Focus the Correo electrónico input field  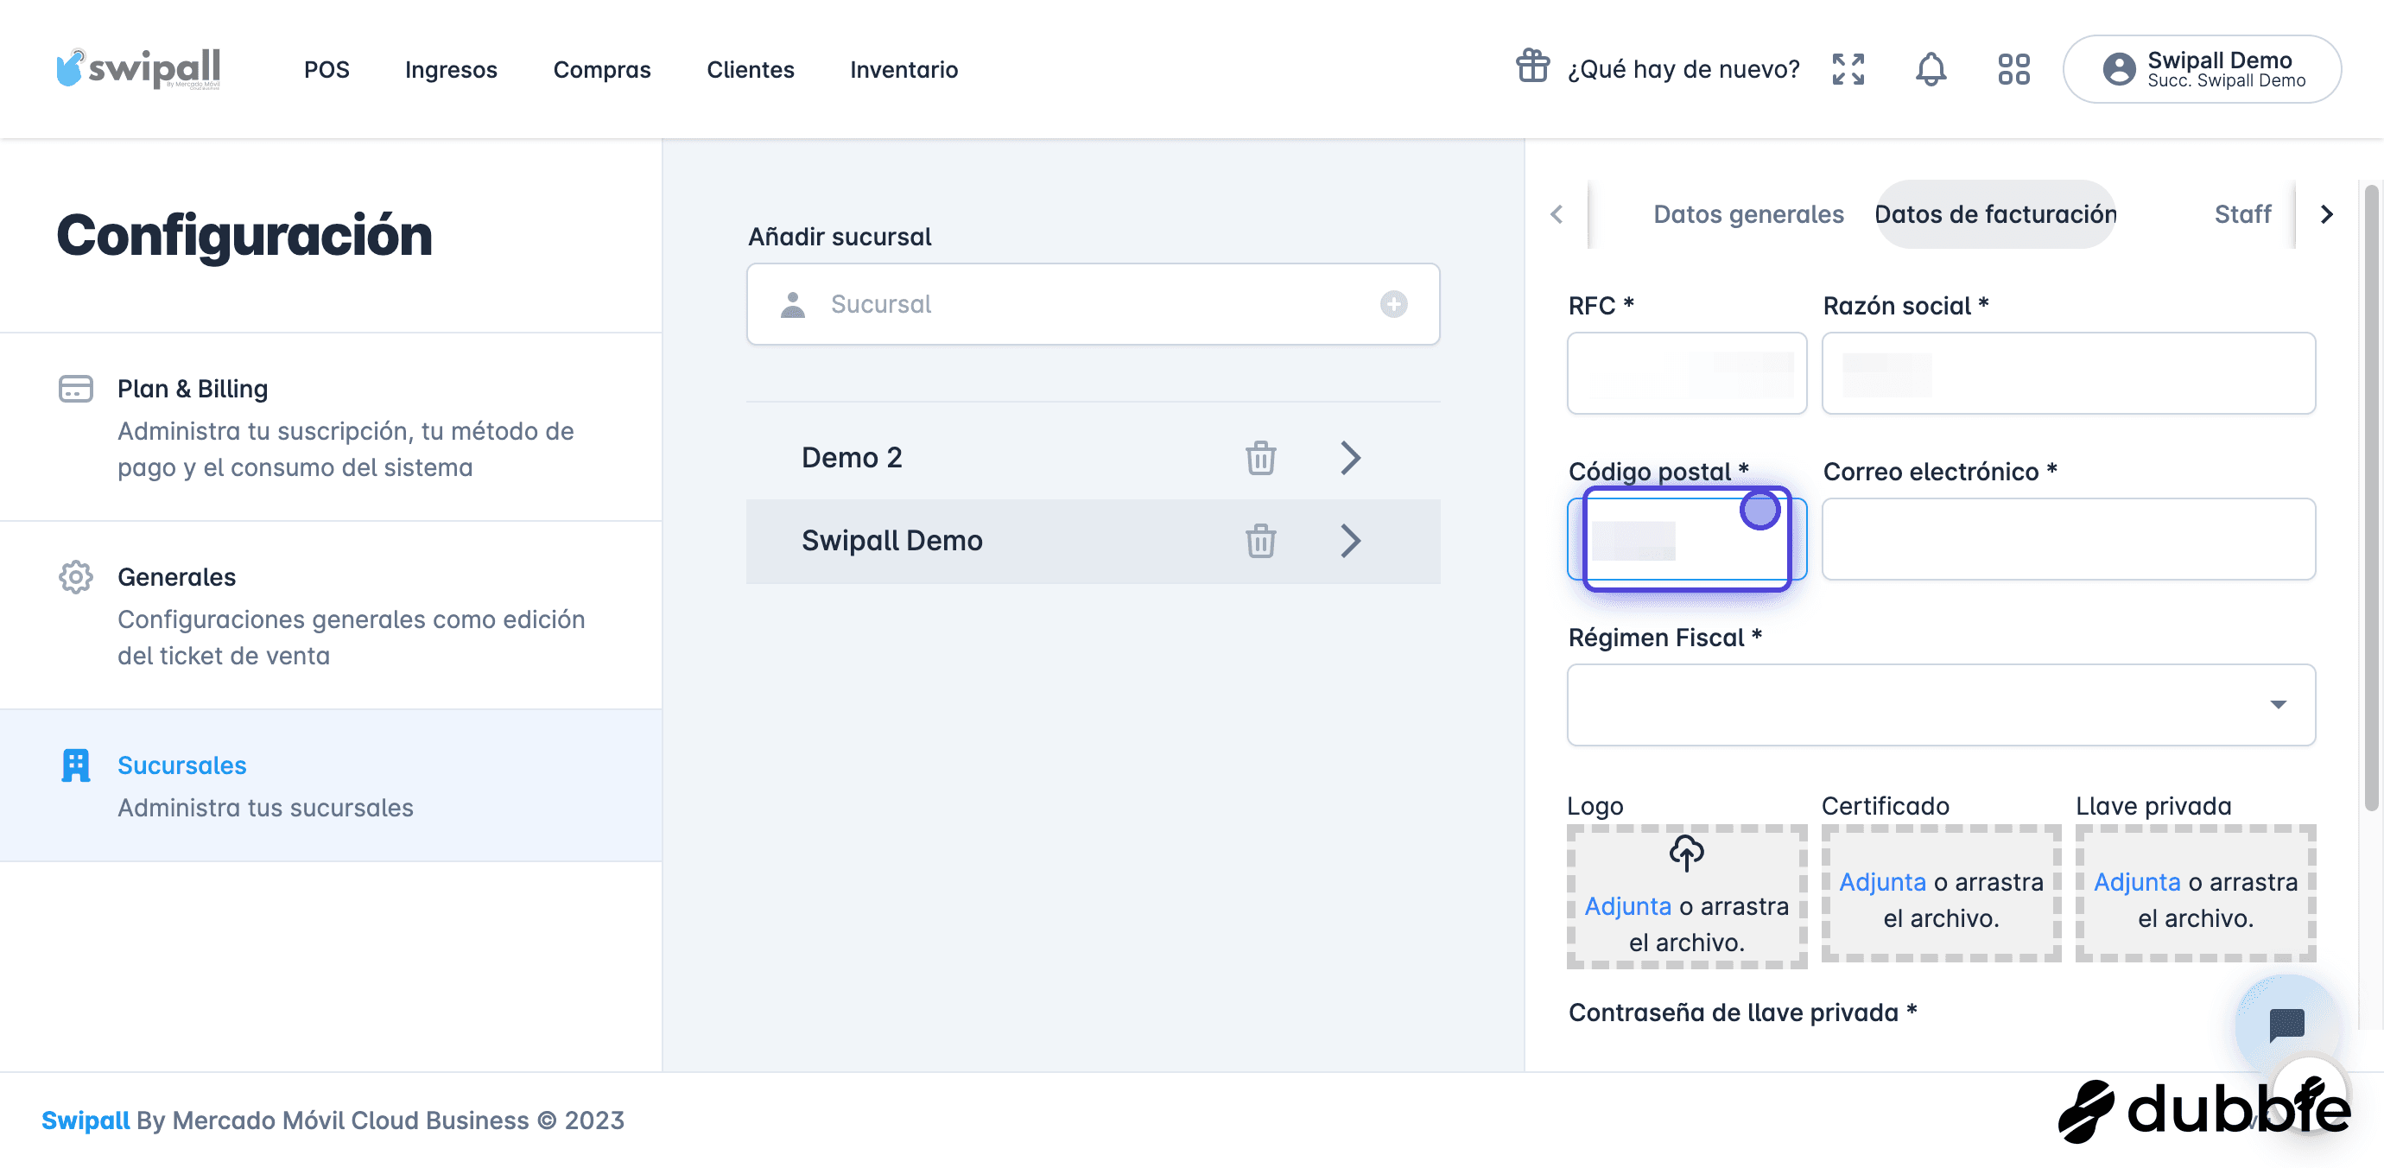(x=2069, y=540)
